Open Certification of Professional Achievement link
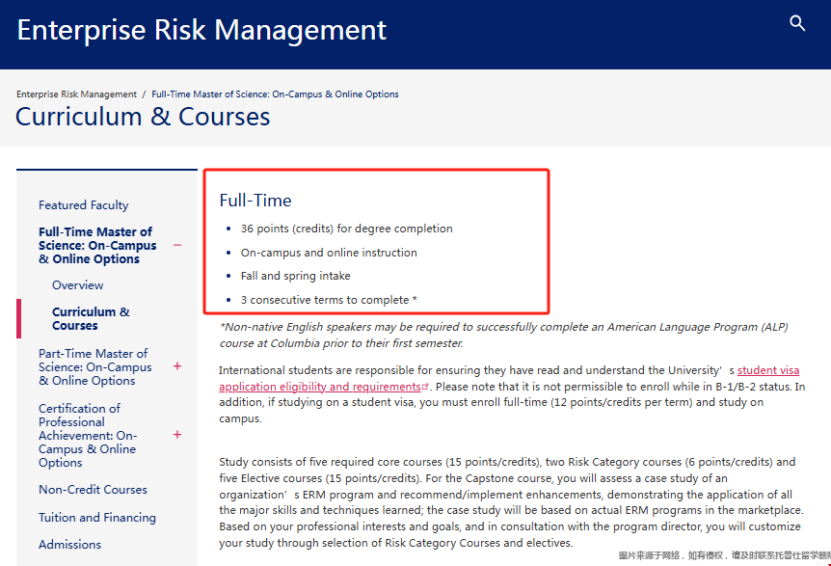Viewport: 831px width, 566px height. tap(88, 435)
